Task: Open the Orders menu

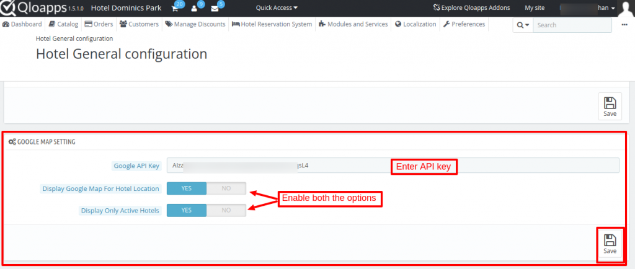Action: 99,24
